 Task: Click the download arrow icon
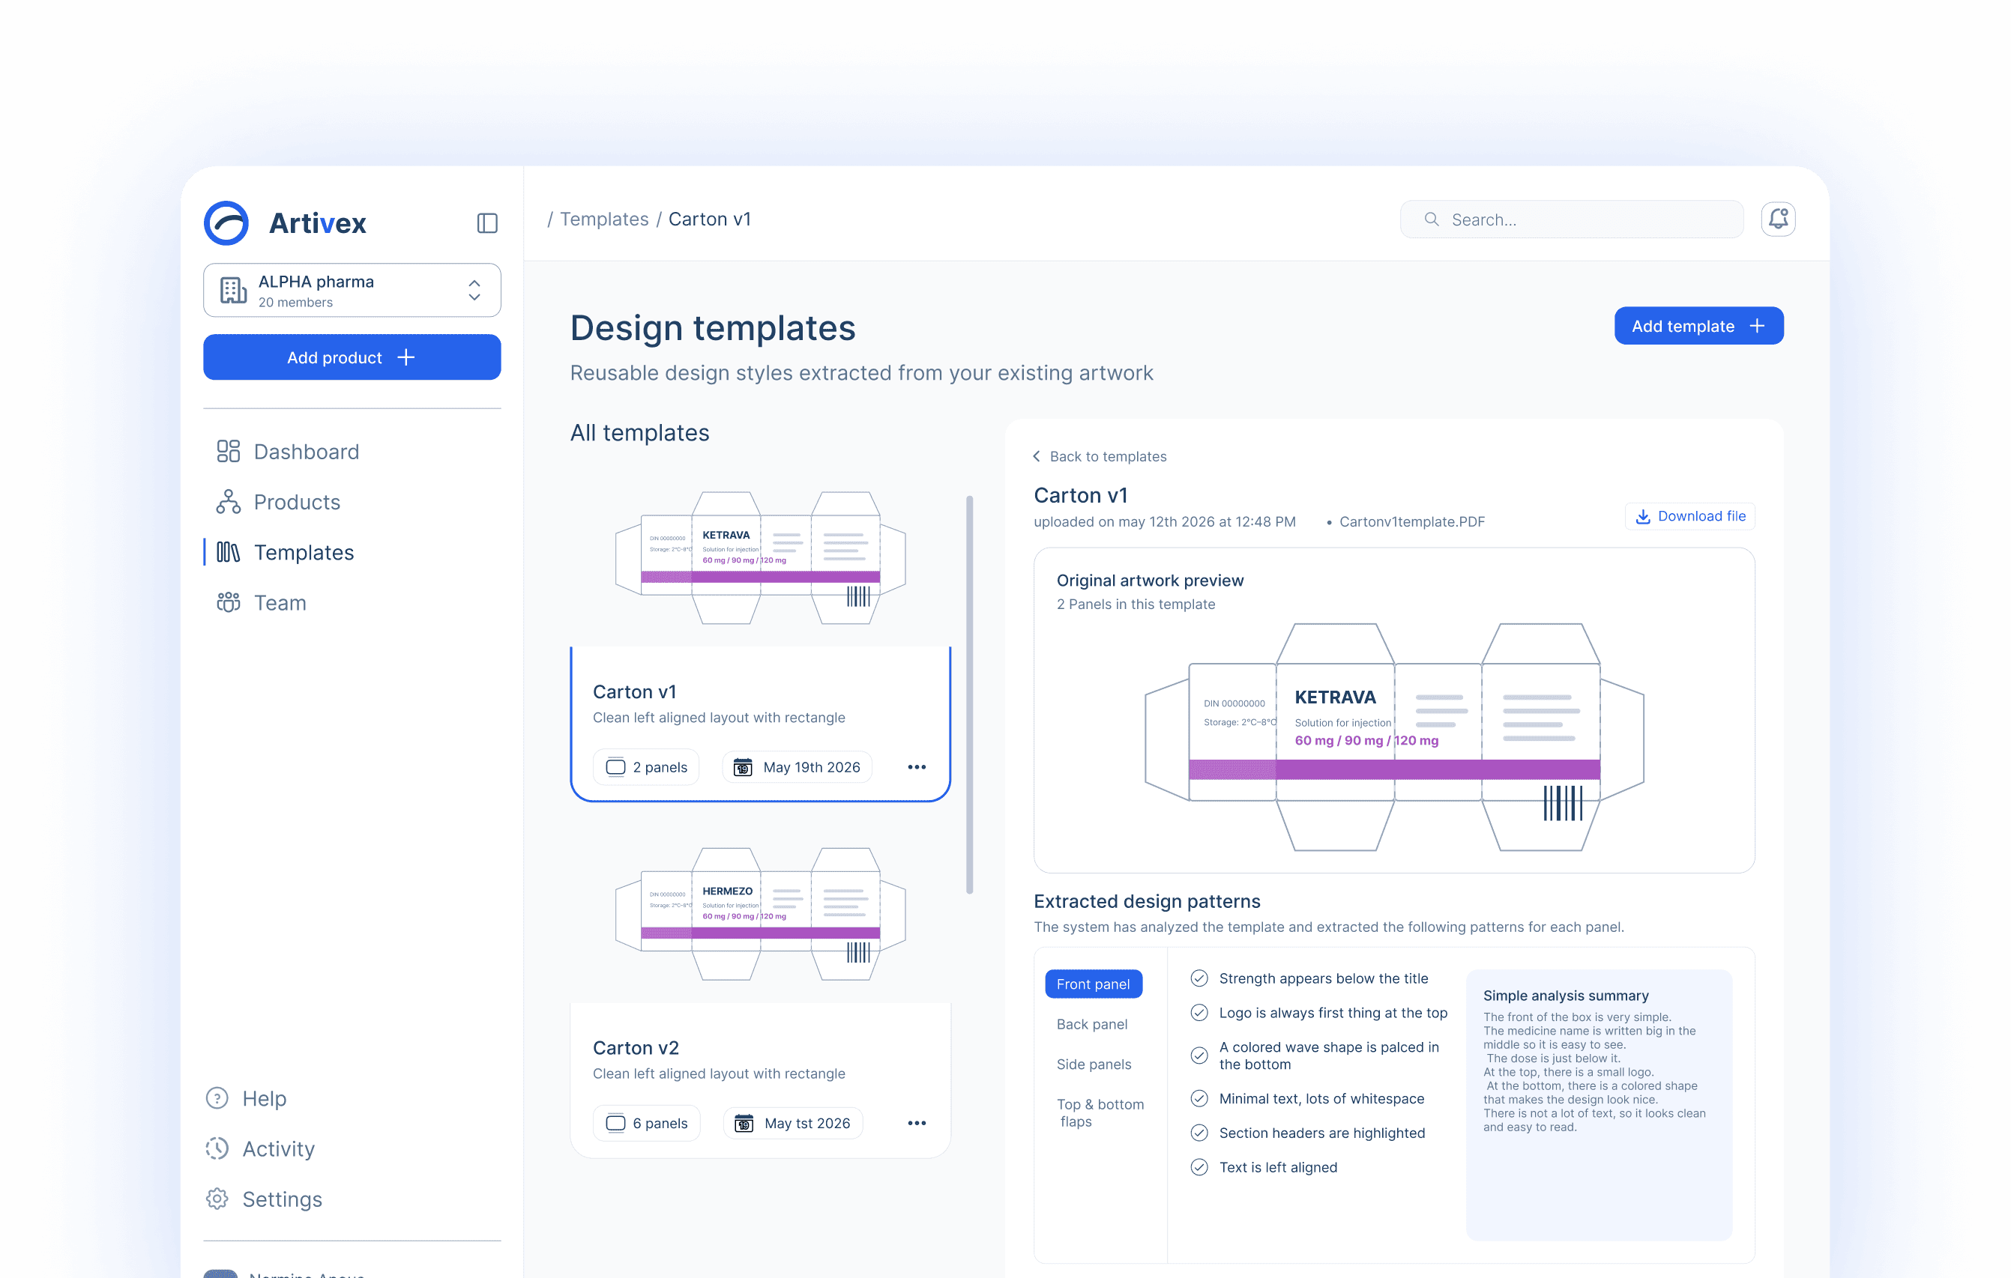(1643, 516)
